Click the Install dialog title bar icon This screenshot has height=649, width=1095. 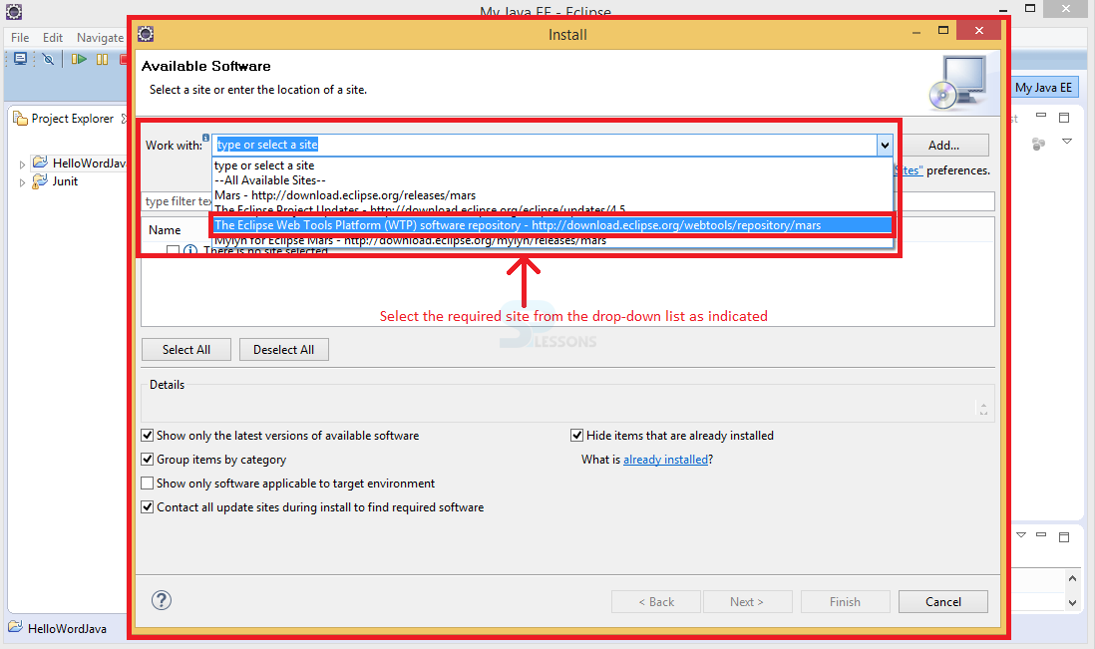click(x=146, y=34)
